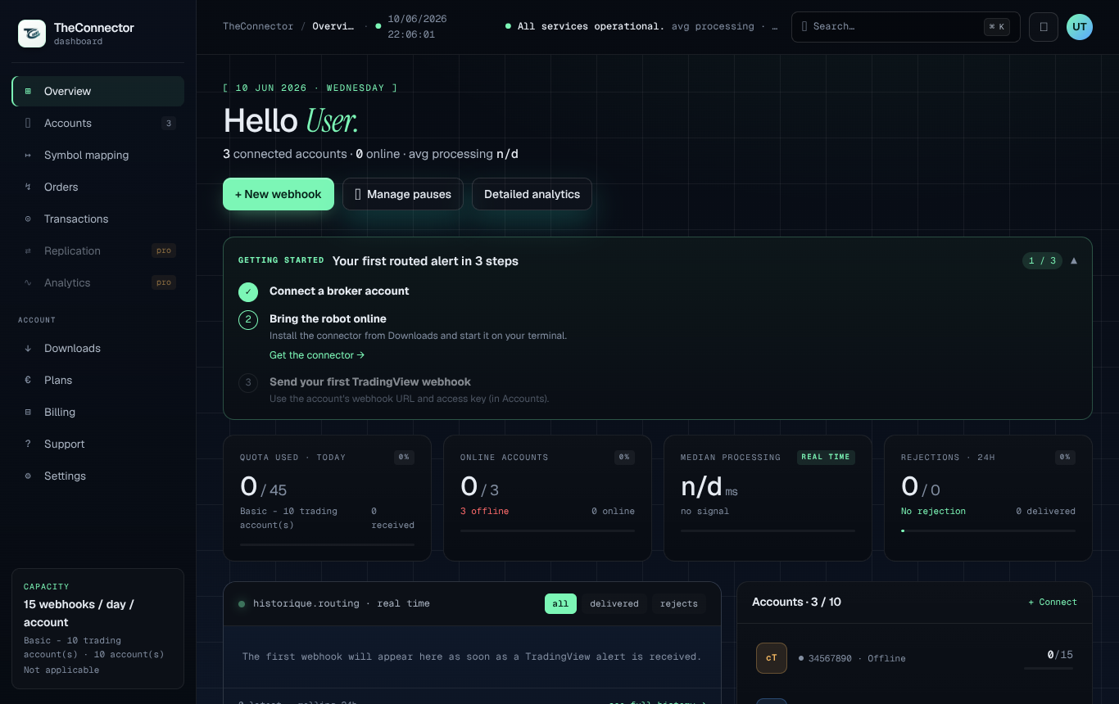
Task: Click the Billing sidebar icon
Action: [x=28, y=412]
